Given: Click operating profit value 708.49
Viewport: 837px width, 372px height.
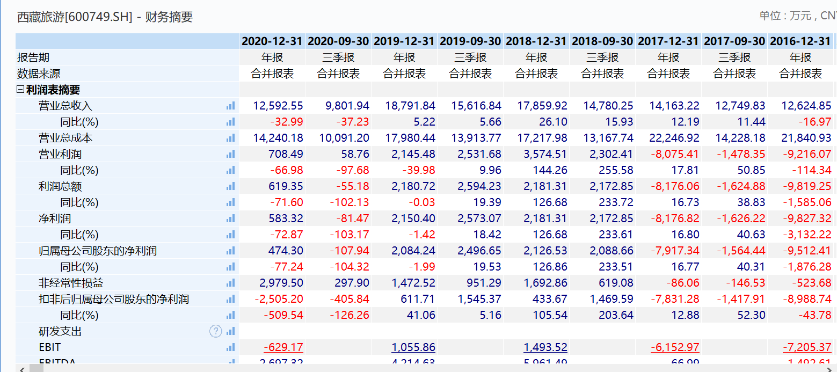Looking at the screenshot, I should tap(286, 154).
